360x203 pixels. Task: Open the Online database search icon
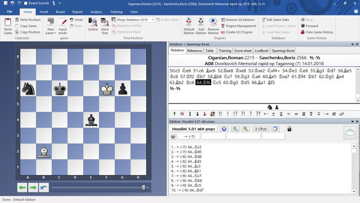click(x=93, y=25)
